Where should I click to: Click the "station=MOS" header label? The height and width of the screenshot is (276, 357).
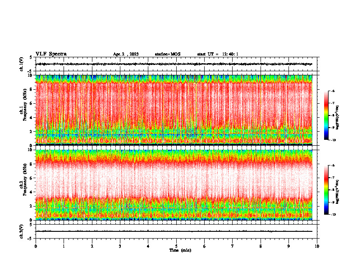168,54
